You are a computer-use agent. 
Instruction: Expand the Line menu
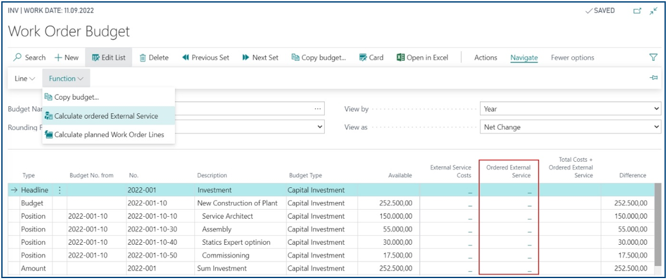25,79
